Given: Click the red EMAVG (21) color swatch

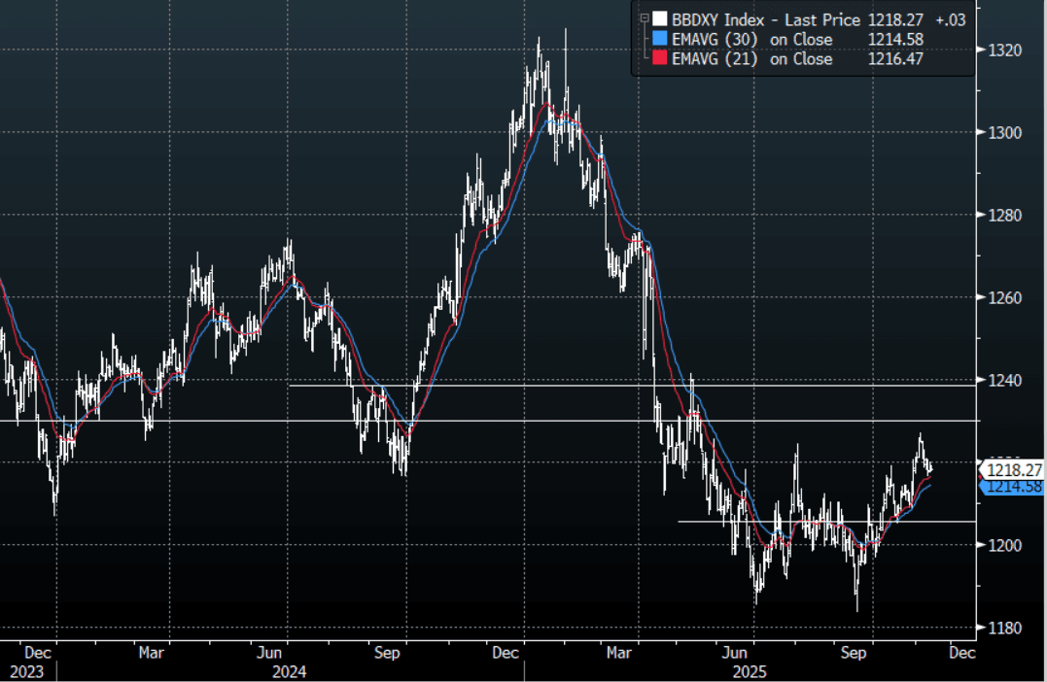Looking at the screenshot, I should [x=660, y=58].
